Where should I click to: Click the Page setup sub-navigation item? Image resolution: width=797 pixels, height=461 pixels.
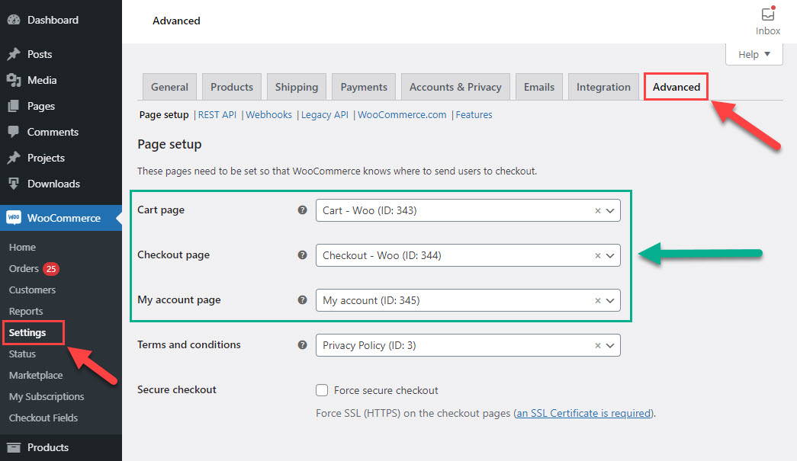click(164, 115)
